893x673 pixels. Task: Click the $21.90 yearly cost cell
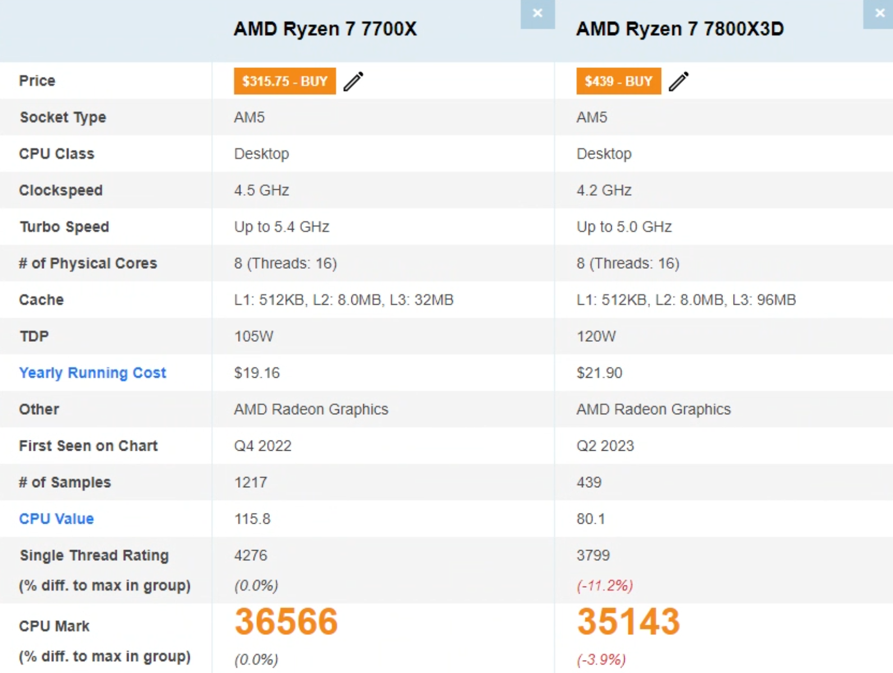coord(599,373)
